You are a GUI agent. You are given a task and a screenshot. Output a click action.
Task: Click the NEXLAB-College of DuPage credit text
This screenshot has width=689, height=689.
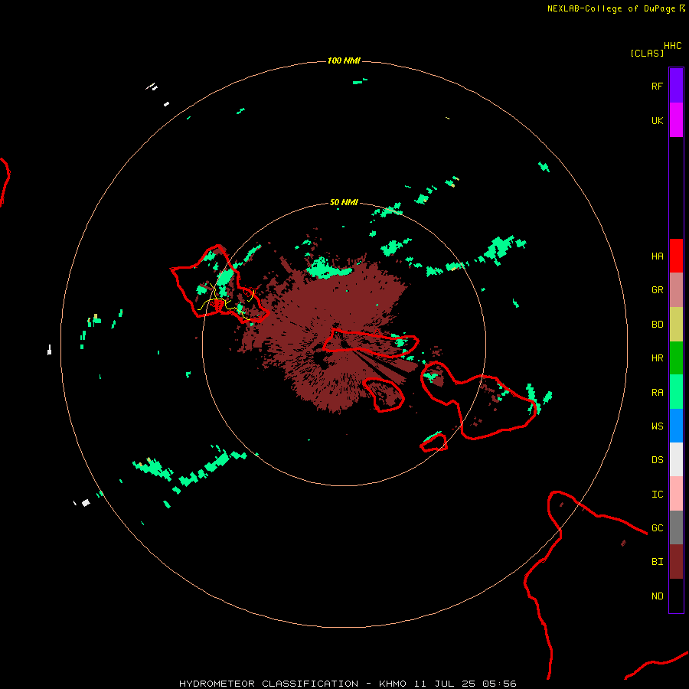[611, 8]
